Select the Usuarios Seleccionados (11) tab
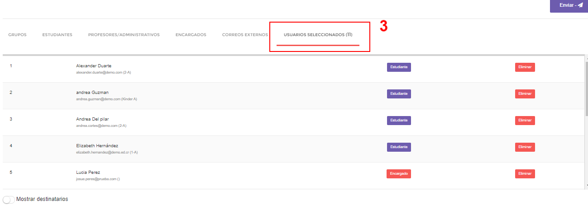The image size is (588, 205). [318, 35]
